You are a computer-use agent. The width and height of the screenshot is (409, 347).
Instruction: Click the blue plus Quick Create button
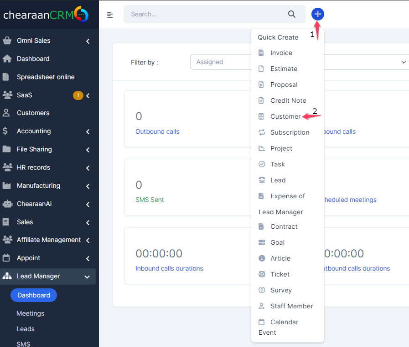318,14
